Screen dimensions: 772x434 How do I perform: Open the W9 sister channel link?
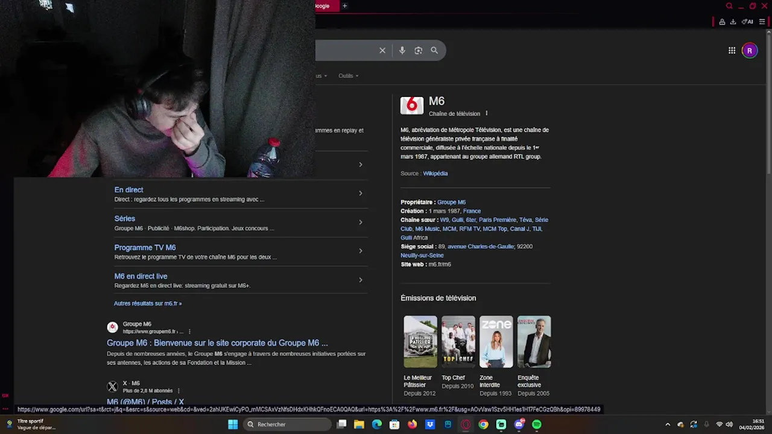click(445, 220)
